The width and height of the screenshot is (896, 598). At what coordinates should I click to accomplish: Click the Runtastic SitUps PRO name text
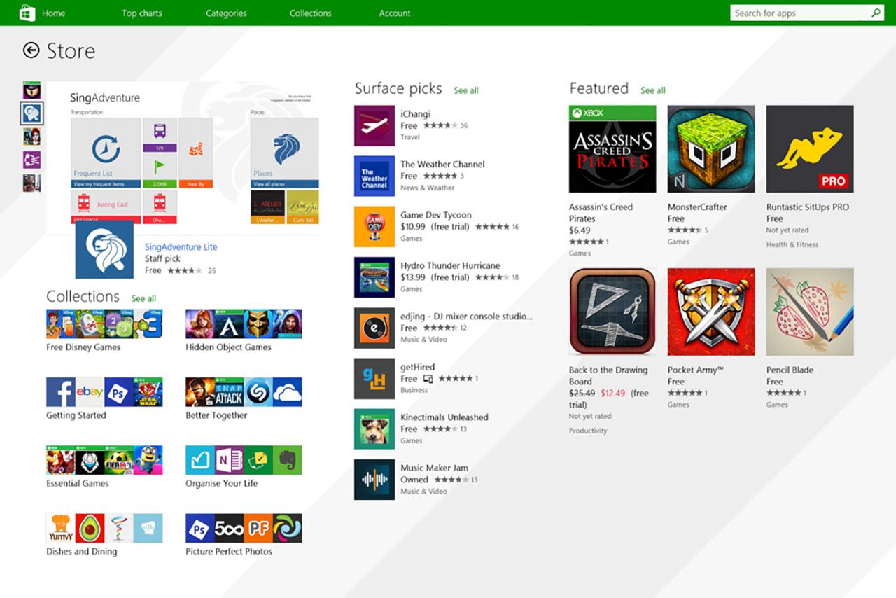tap(808, 207)
